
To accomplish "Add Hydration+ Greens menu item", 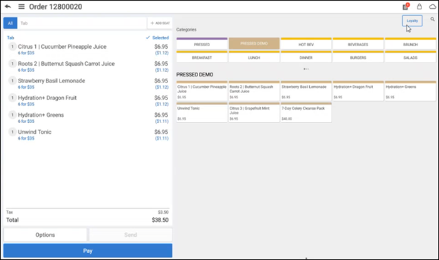I will coord(410,91).
